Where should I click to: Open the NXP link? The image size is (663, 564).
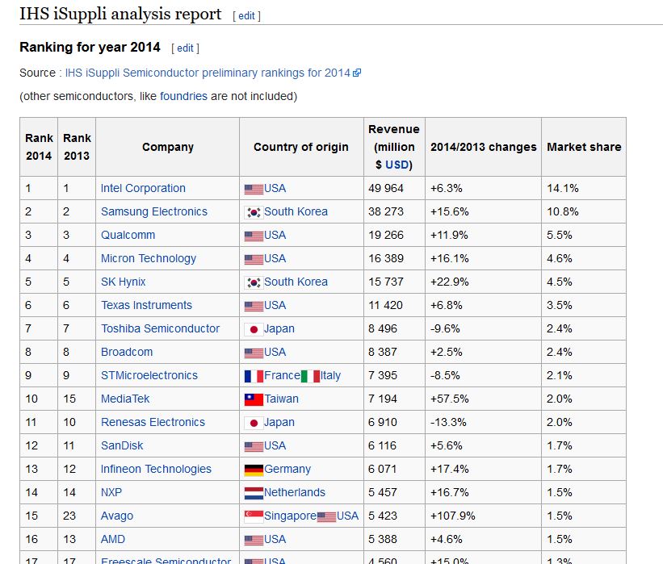[x=111, y=493]
